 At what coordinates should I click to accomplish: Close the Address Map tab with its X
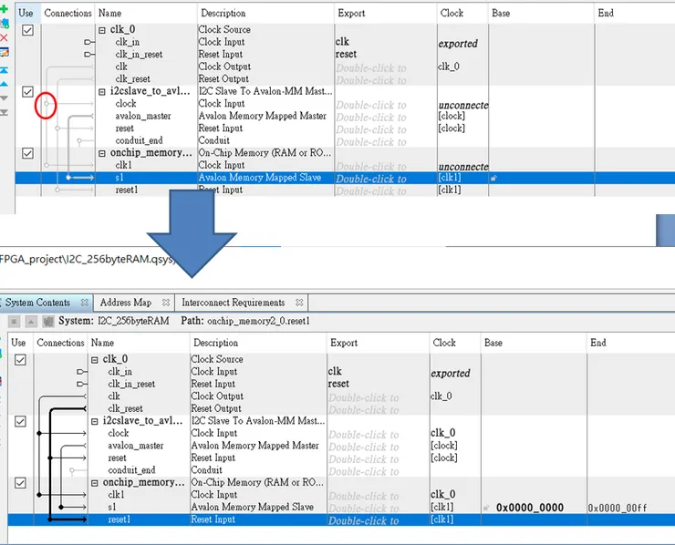tap(166, 303)
